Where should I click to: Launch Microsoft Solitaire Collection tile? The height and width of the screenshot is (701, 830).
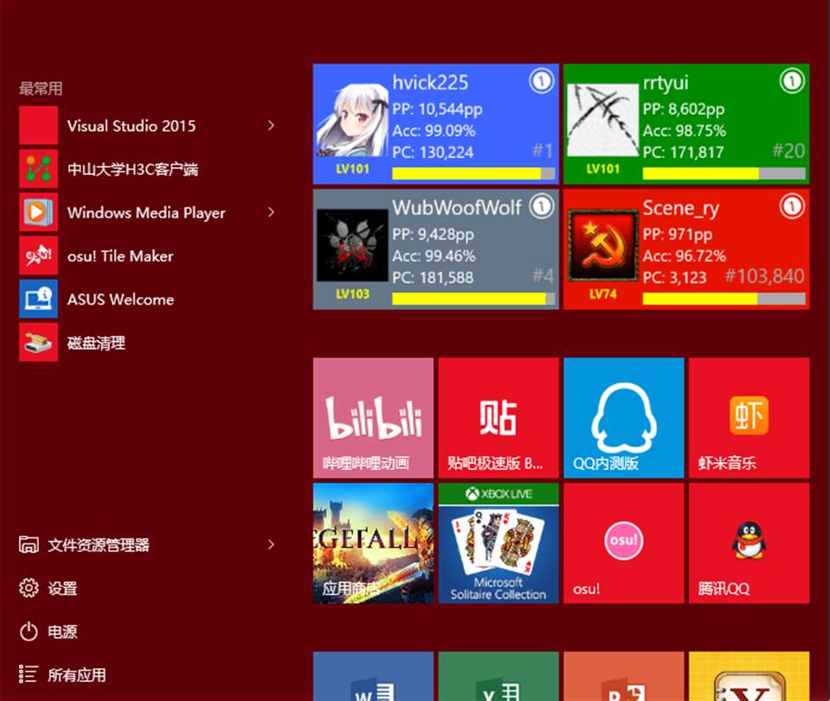click(499, 543)
